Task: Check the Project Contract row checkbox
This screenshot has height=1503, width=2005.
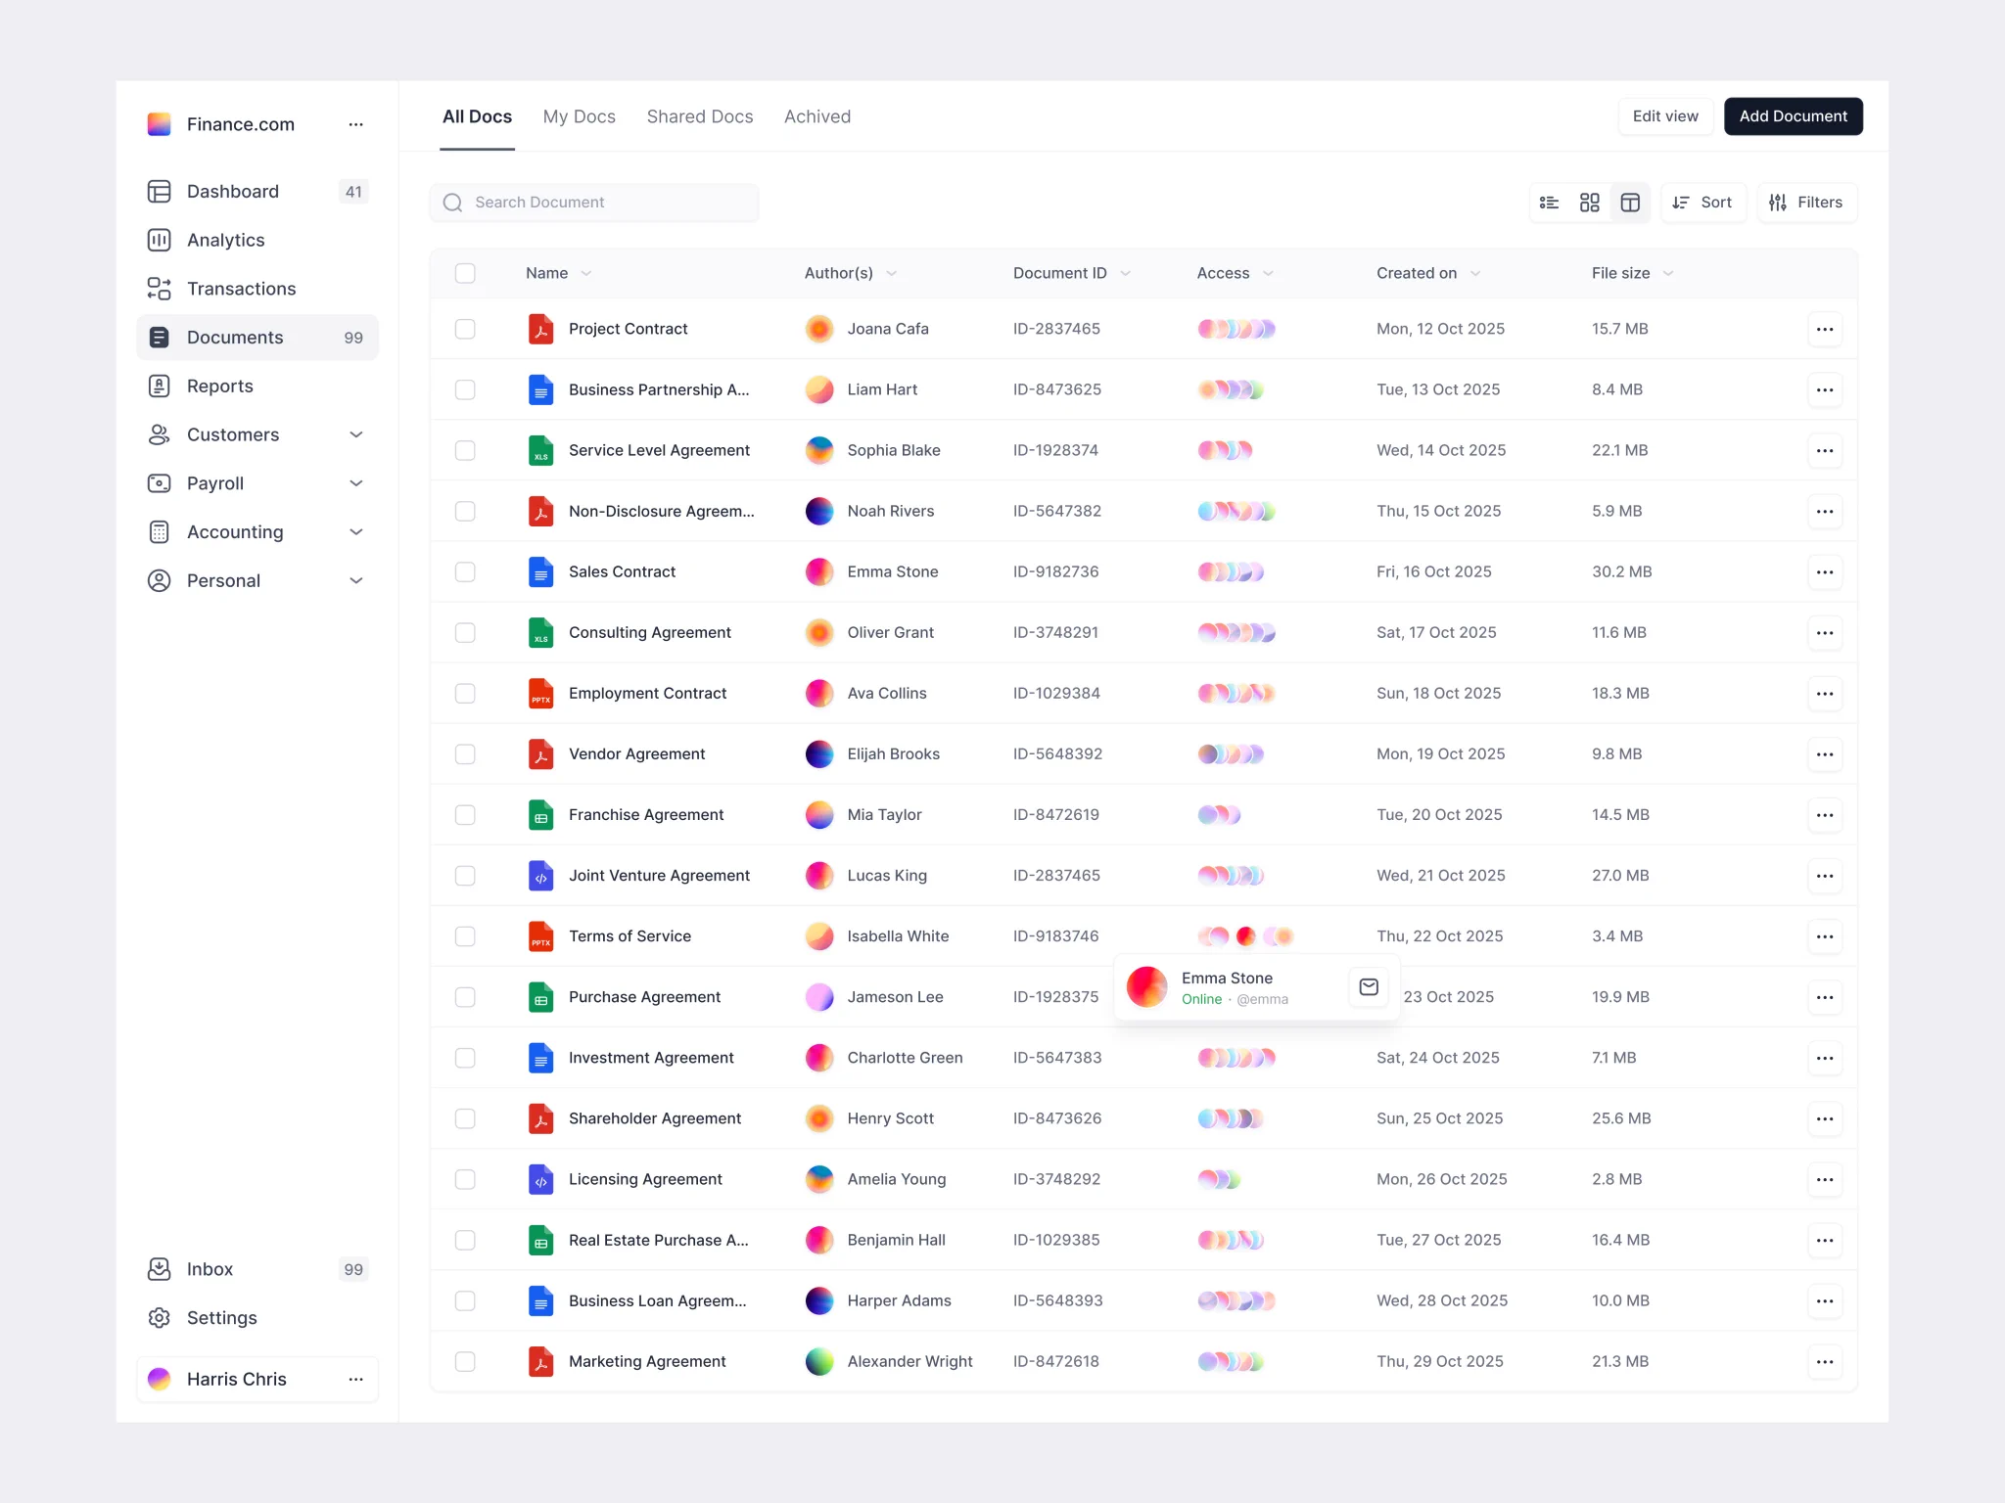Action: 465,329
